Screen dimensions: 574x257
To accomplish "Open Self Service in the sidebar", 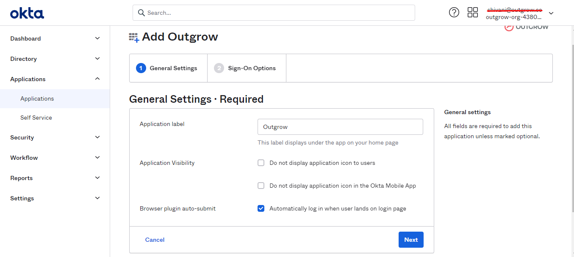I will (36, 118).
